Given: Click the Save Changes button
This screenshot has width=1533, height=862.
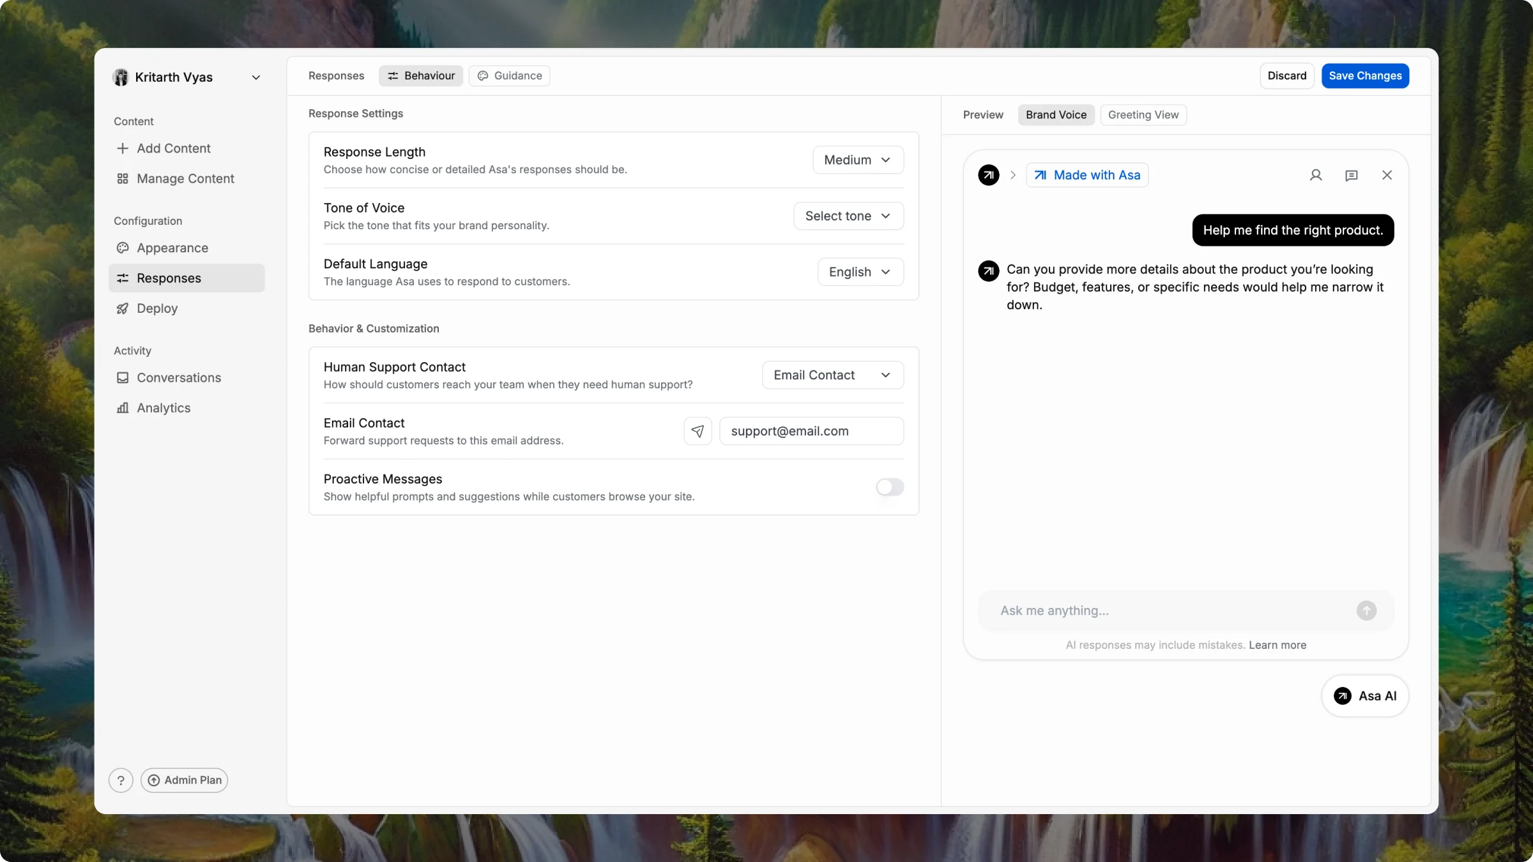Looking at the screenshot, I should [1365, 75].
